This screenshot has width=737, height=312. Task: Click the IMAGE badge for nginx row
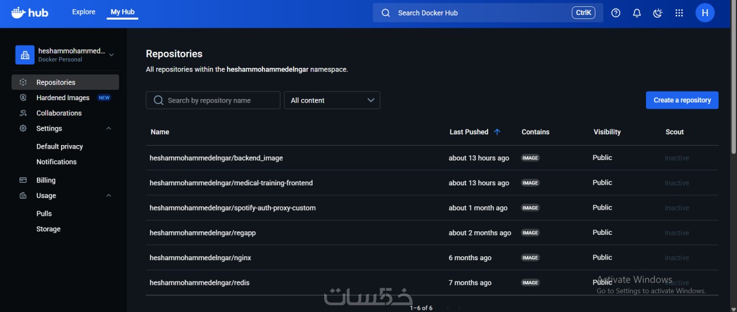click(530, 258)
